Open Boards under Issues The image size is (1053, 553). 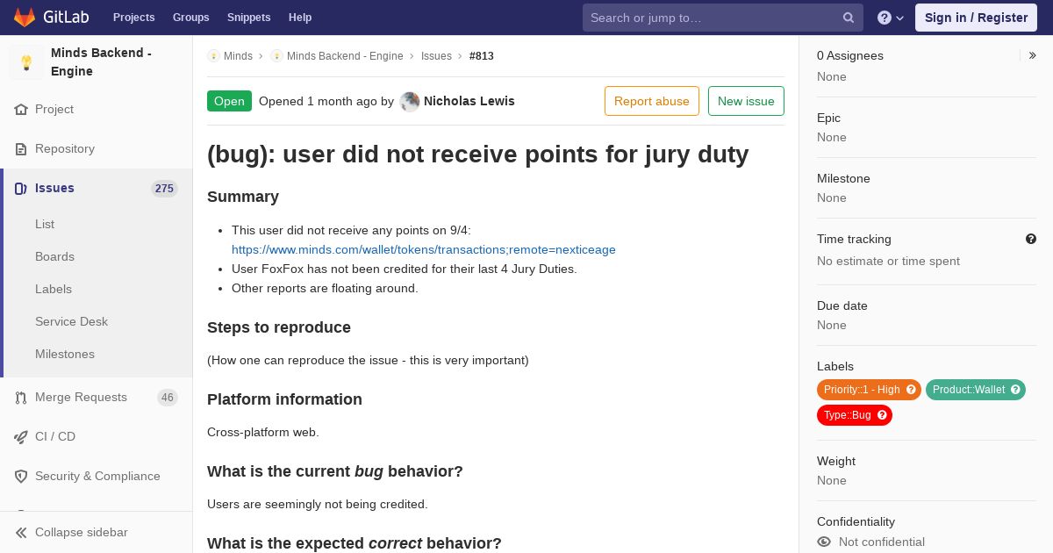pyautogui.click(x=54, y=256)
